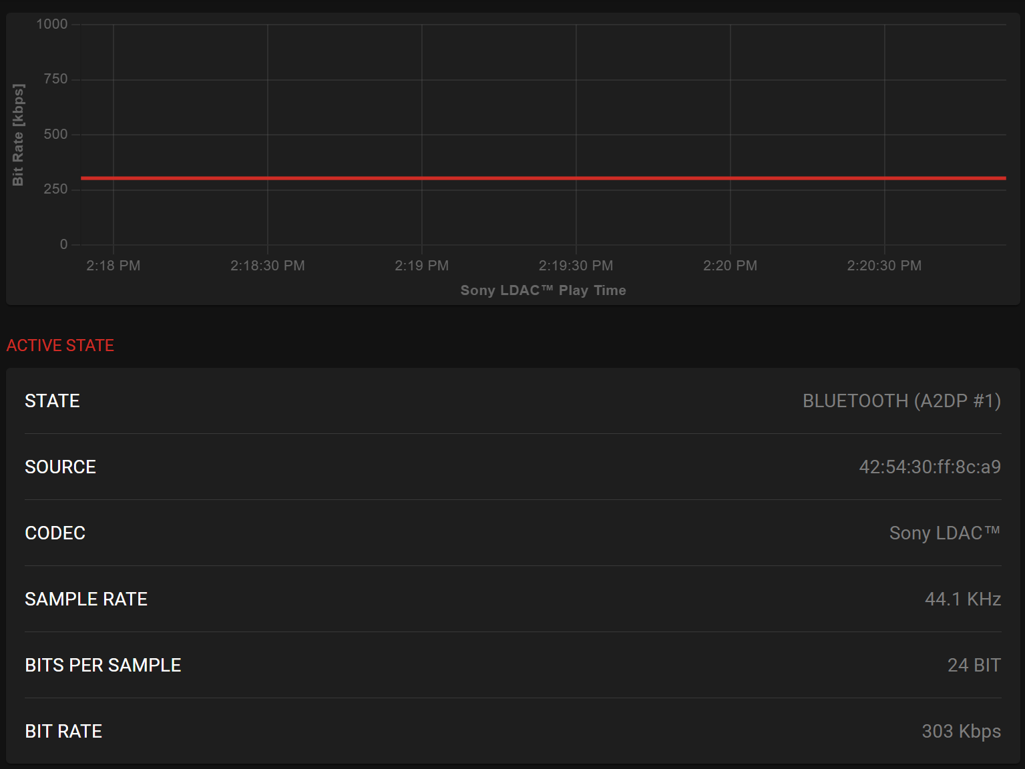Click the 2:18:30 PM time axis label
Image resolution: width=1025 pixels, height=769 pixels.
(x=268, y=266)
